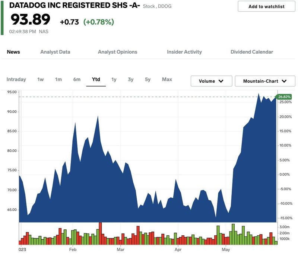The height and width of the screenshot is (258, 298).
Task: Click the NAS exchange label
Action: [x=44, y=32]
